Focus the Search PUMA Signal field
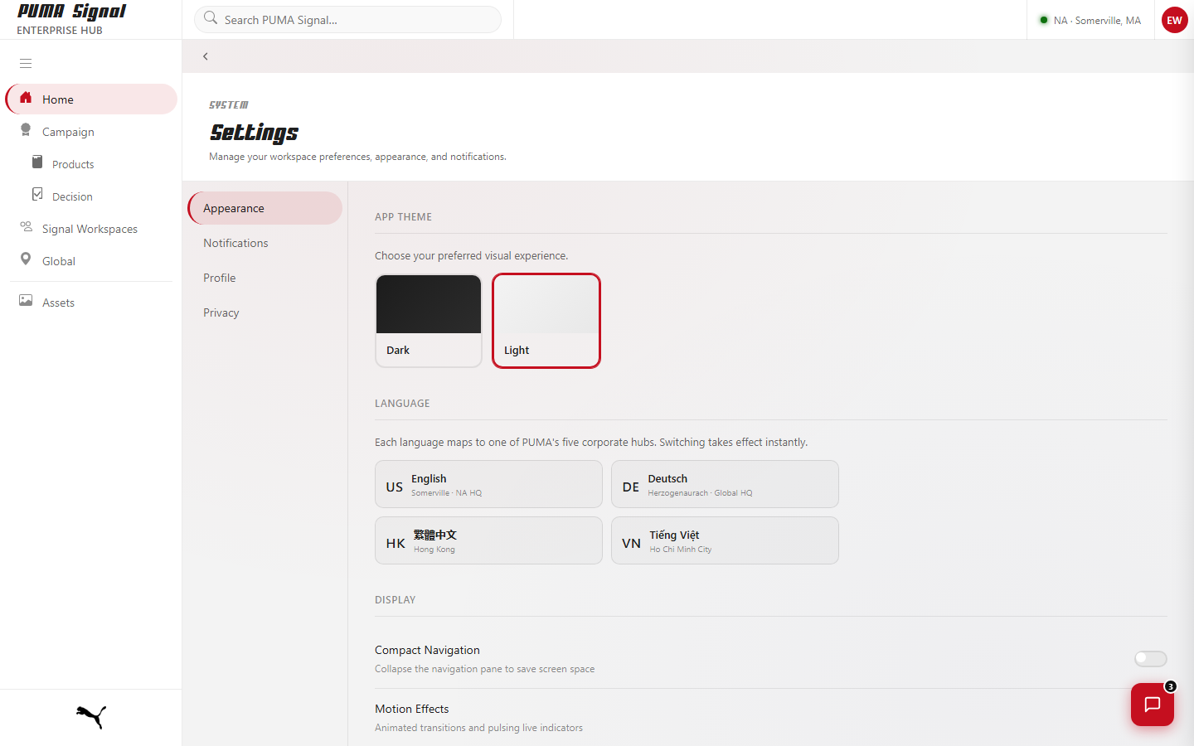Image resolution: width=1194 pixels, height=746 pixels. click(347, 20)
